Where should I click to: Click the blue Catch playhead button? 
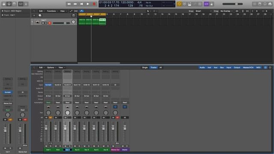81,11
